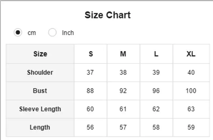Viewport: 213px width, 140px height.
Task: Click the Length value 59 for XL
Action: (x=191, y=127)
